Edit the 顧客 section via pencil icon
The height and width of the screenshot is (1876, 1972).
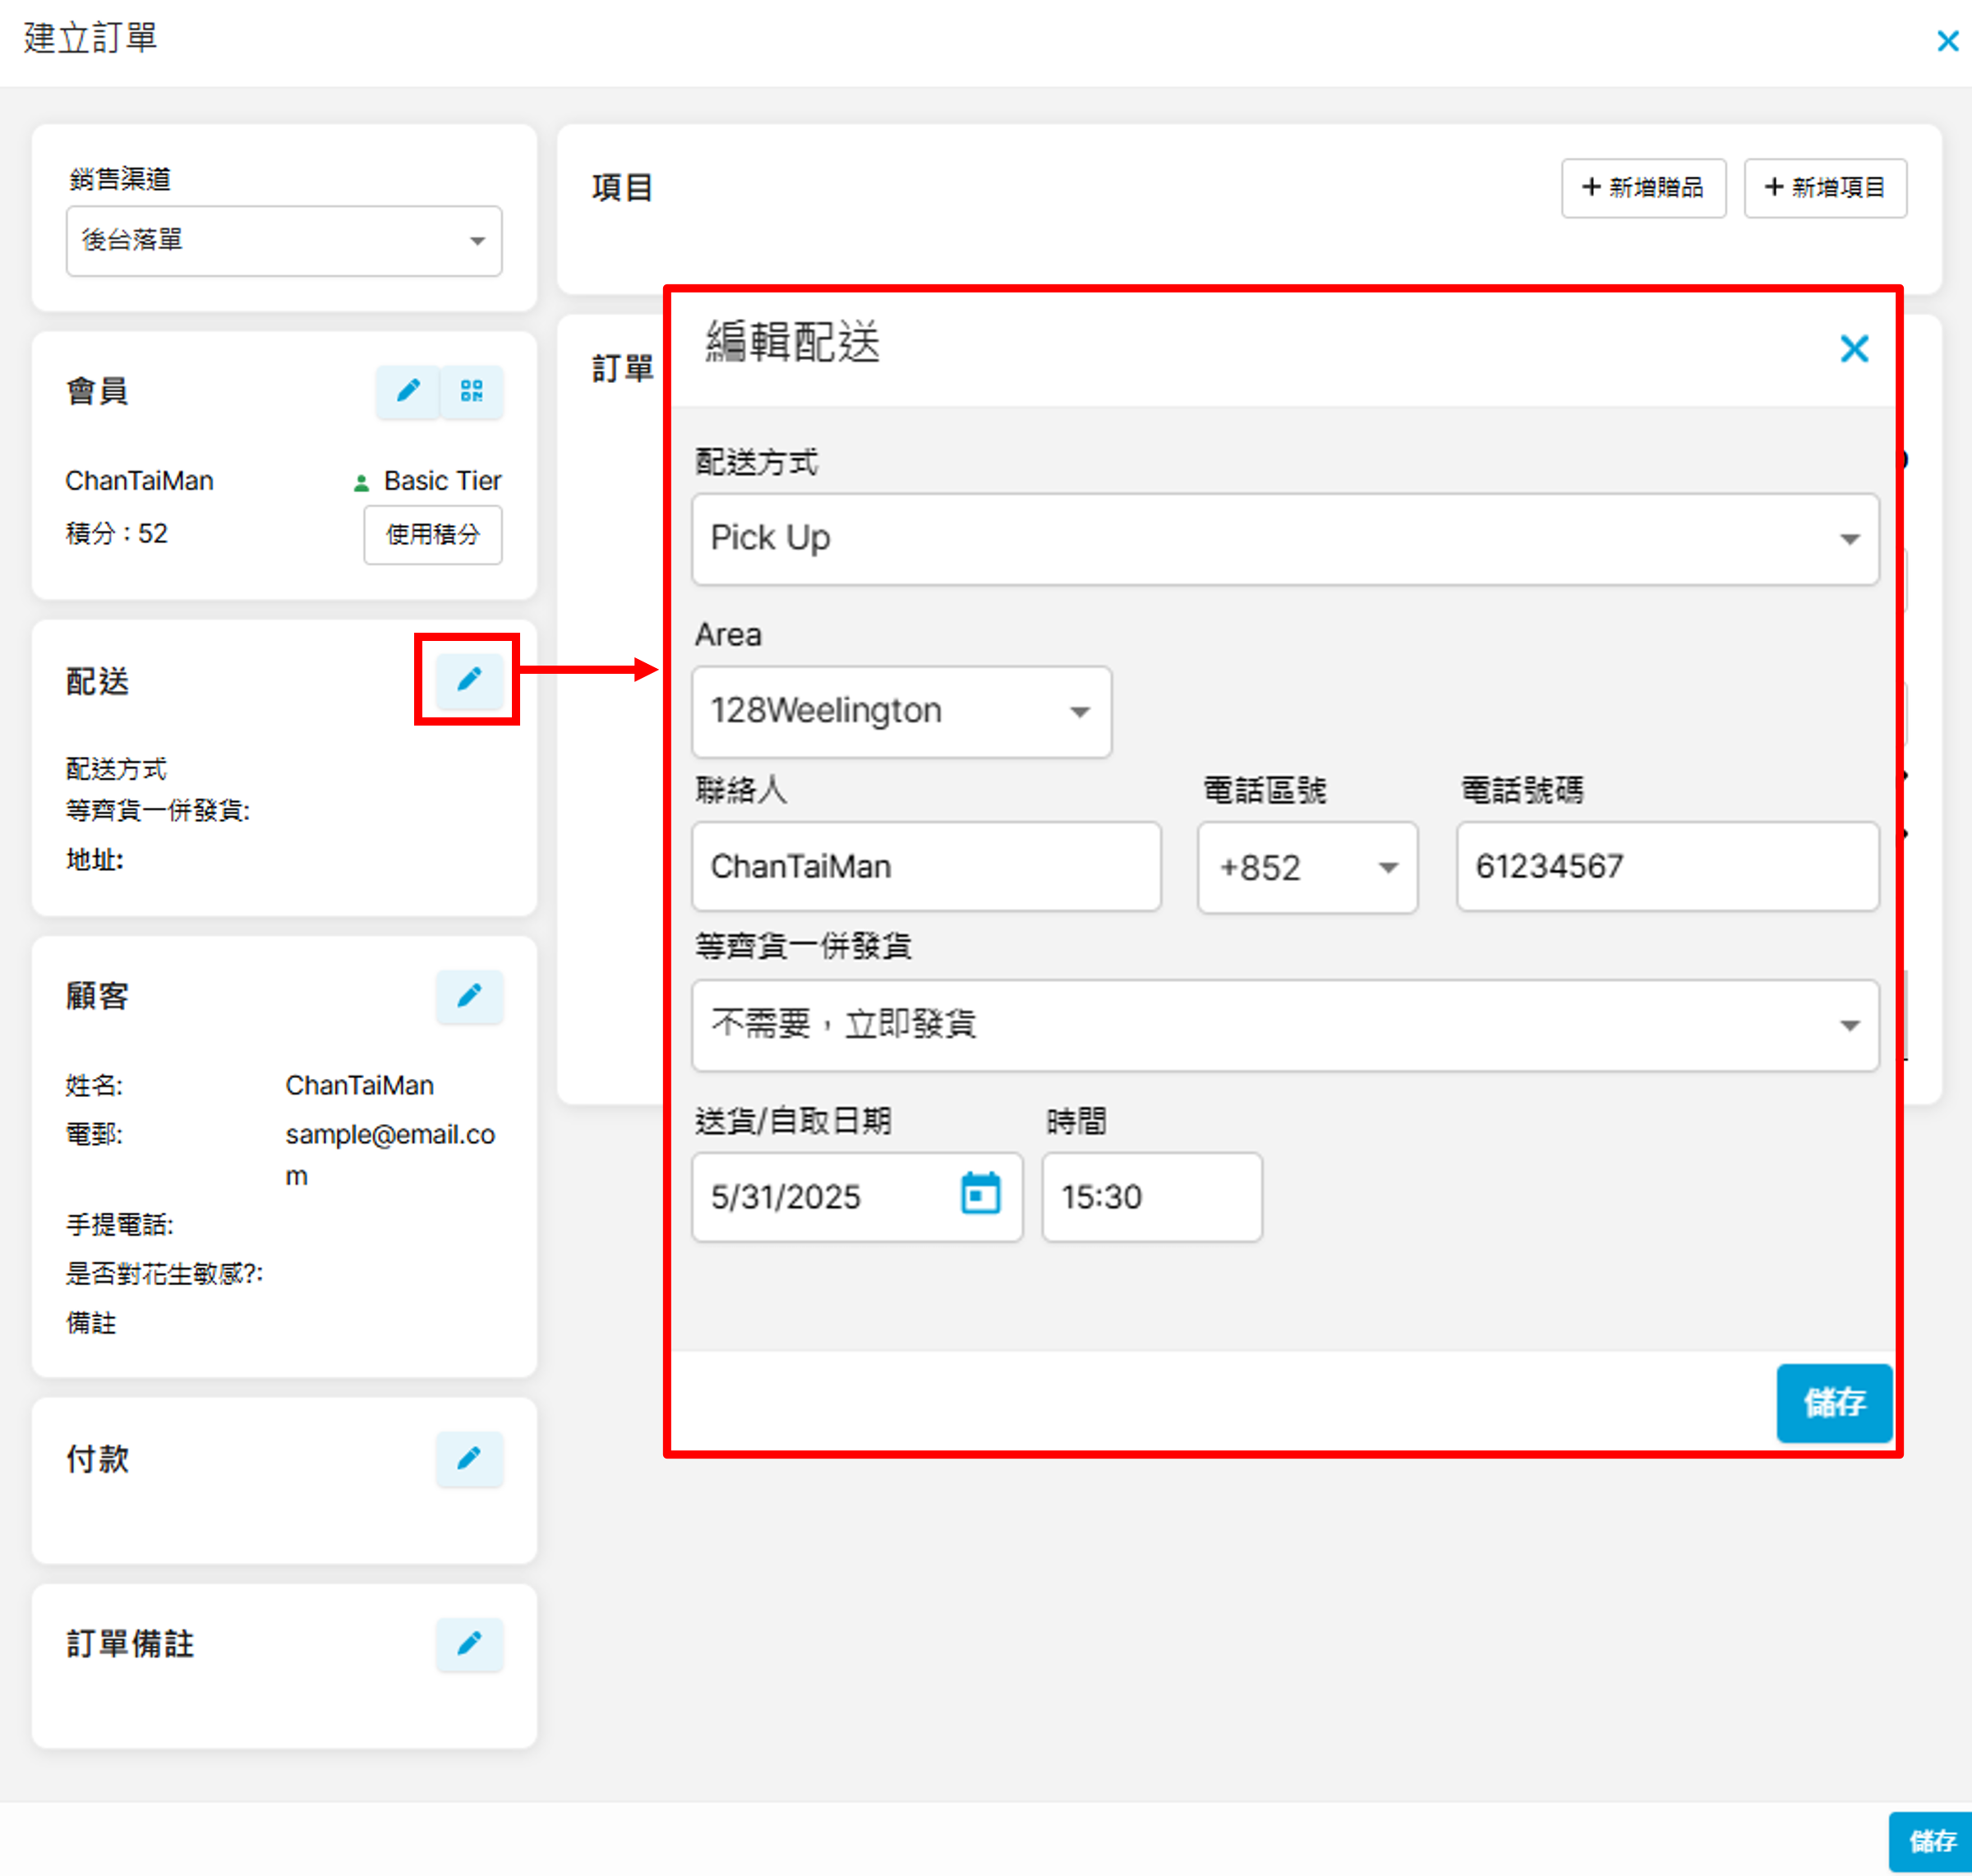pos(469,996)
